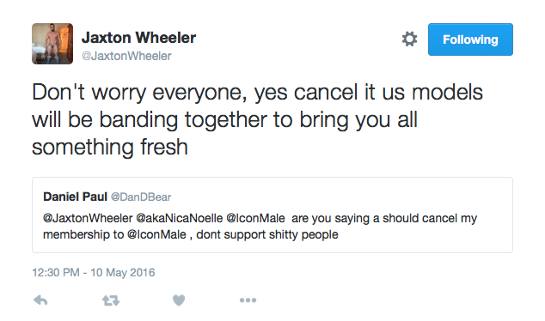
Task: Click the reply arrow icon
Action: pos(40,300)
